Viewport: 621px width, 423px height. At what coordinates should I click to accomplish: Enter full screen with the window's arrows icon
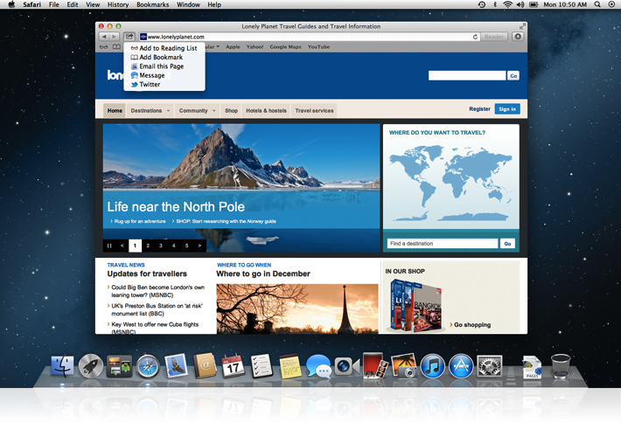coord(522,26)
